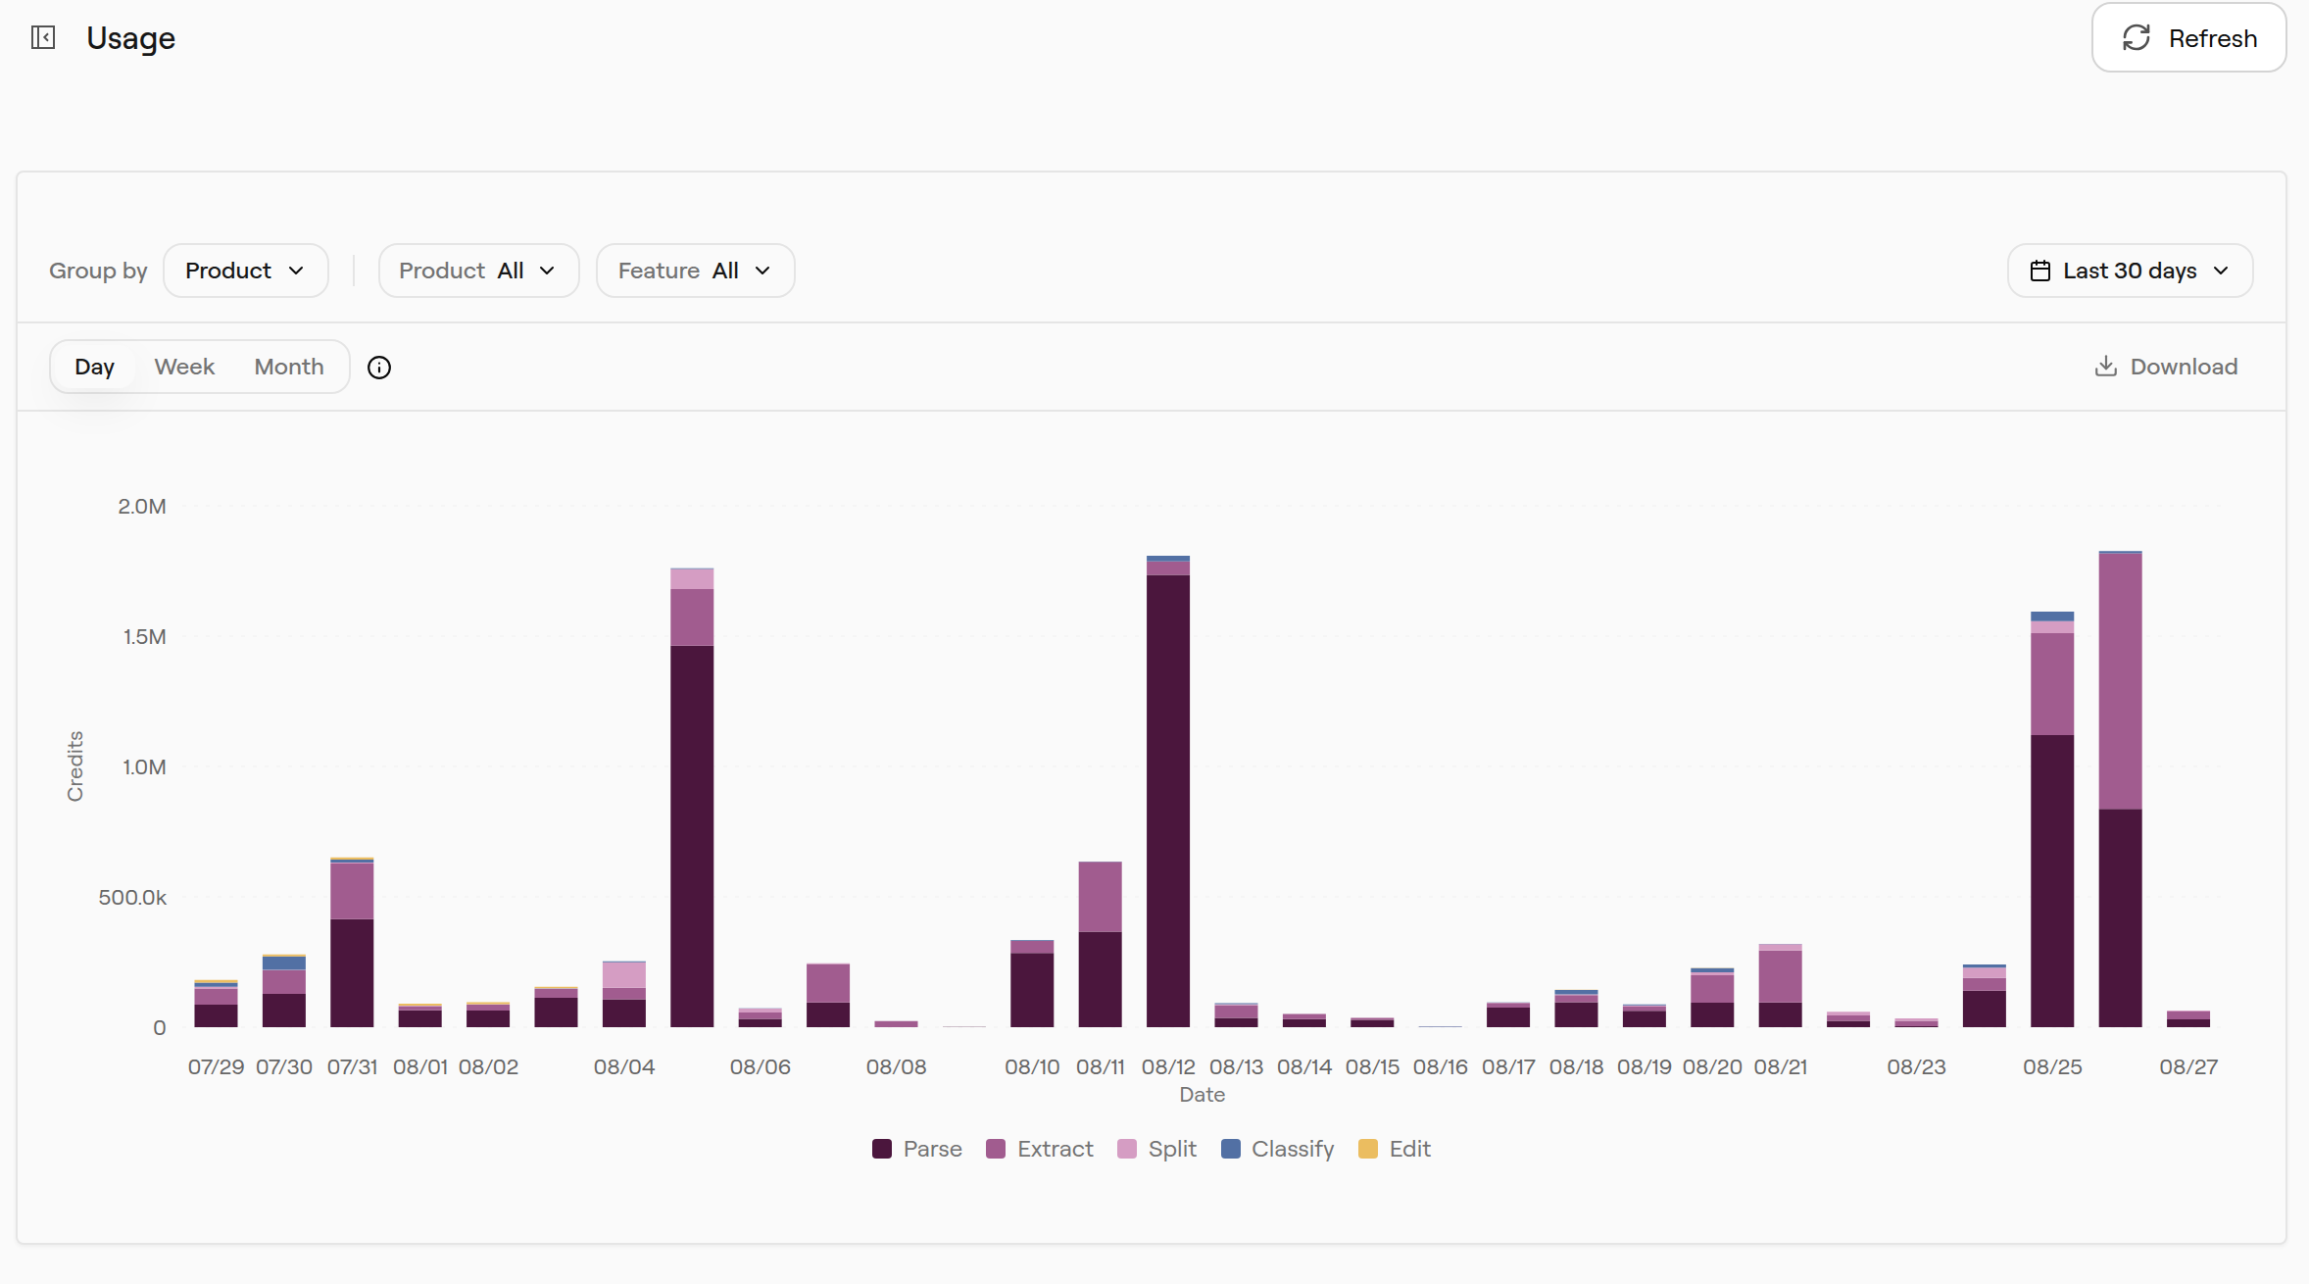
Task: Expand the Feature All filter
Action: (x=695, y=271)
